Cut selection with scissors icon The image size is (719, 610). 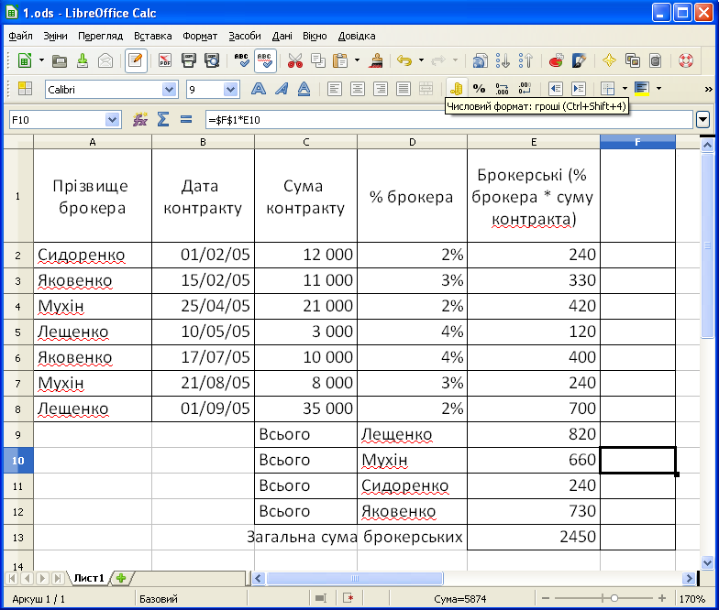click(295, 60)
